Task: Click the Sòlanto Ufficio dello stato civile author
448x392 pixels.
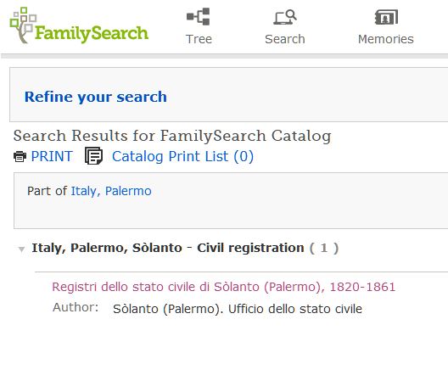Action: (238, 309)
